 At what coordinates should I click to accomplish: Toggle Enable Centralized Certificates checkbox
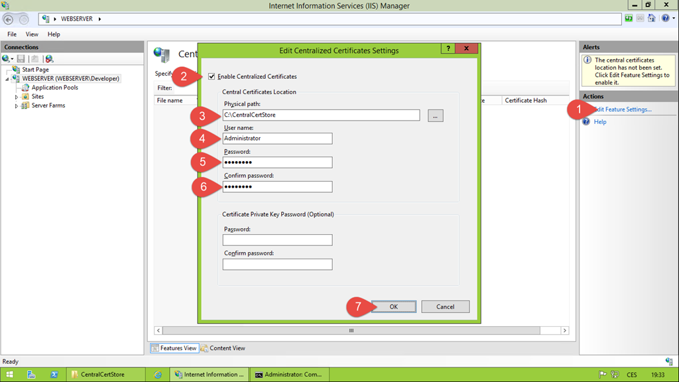(x=212, y=77)
